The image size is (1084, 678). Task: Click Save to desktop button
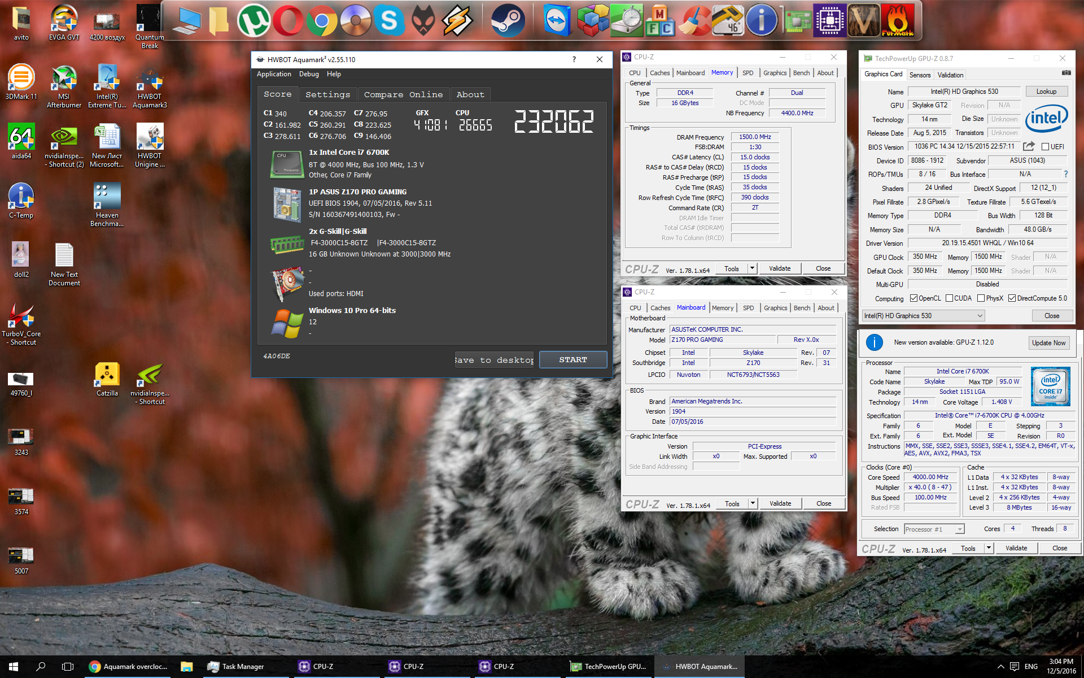(x=494, y=360)
